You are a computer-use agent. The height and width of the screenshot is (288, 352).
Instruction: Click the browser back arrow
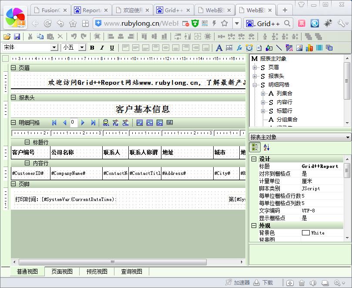click(35, 23)
